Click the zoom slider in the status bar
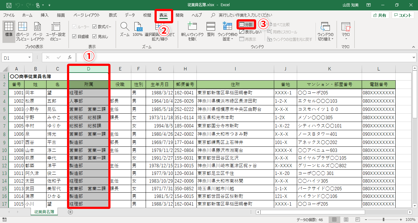This screenshot has width=418, height=223. point(383,220)
